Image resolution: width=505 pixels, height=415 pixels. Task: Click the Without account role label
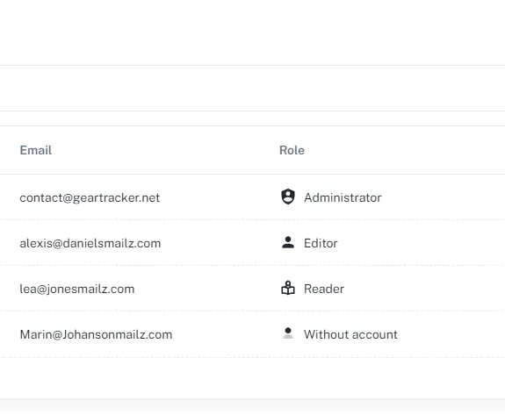coord(350,334)
